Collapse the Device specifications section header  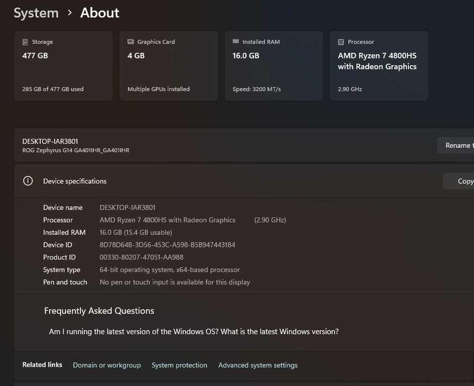point(220,181)
